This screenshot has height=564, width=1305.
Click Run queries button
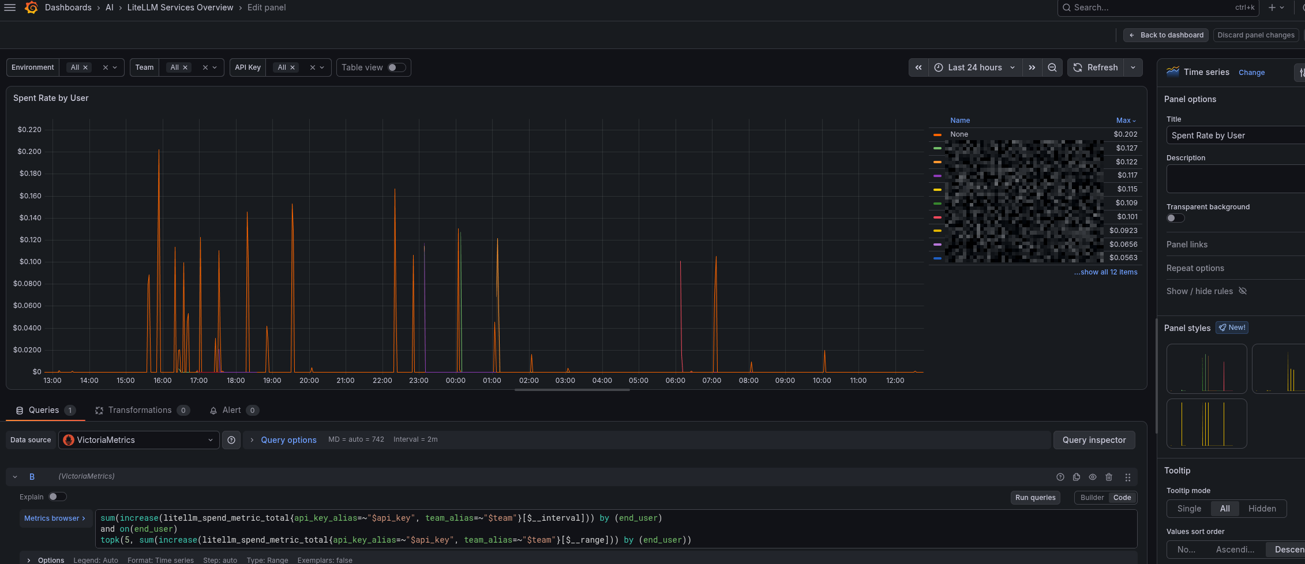coord(1035,498)
